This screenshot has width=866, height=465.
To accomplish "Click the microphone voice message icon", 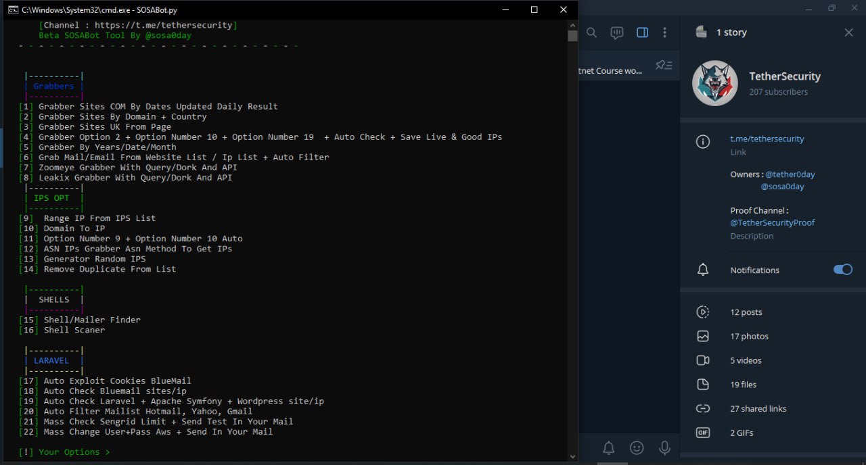I will 665,447.
